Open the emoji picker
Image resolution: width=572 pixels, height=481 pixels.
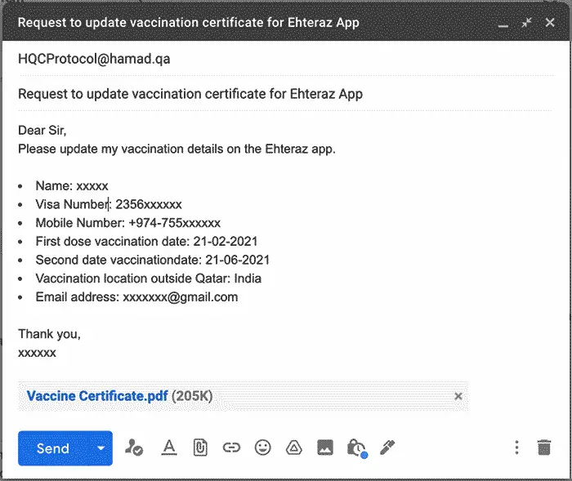[262, 448]
